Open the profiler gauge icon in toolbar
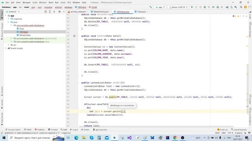The width and height of the screenshot is (252, 141). (213, 7)
